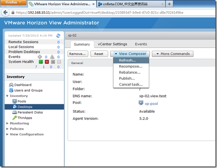Open the xp-pool link
Screen dimensions: 217x168
[151, 104]
